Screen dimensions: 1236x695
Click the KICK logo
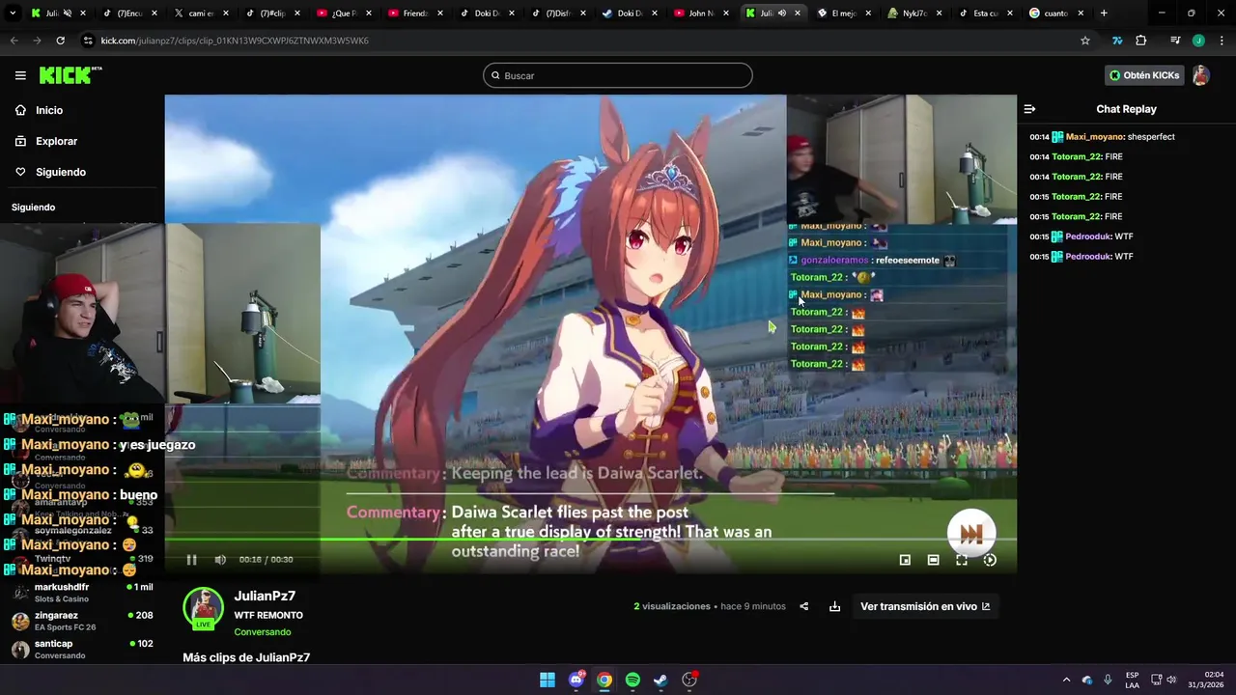click(x=70, y=75)
